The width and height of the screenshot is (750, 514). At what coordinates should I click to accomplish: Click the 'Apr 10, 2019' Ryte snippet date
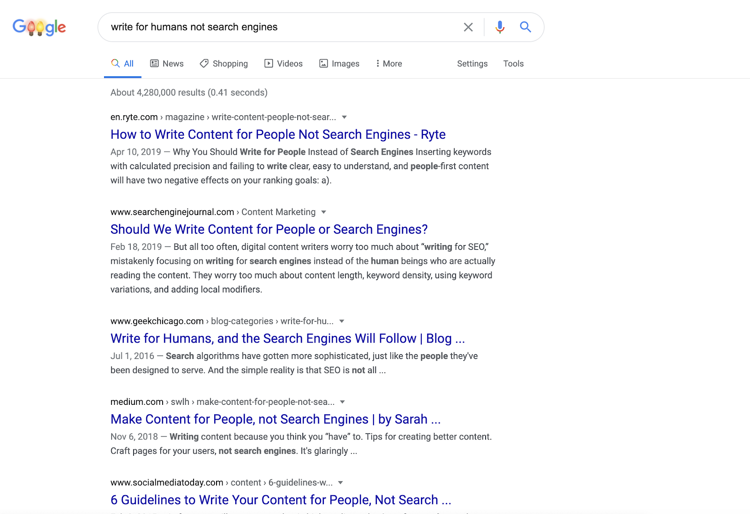135,152
